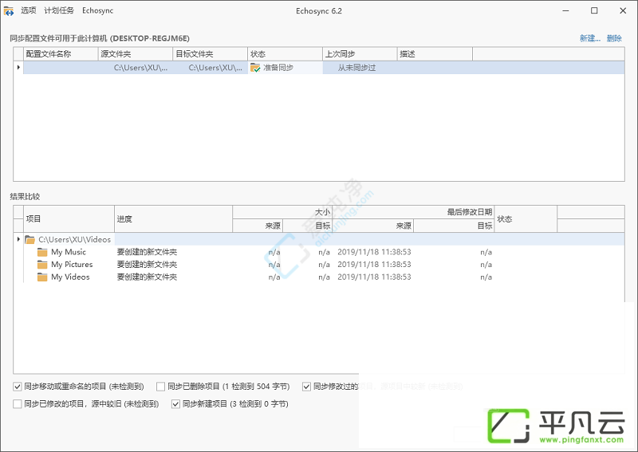
Task: Open the Echosync menu
Action: coord(97,10)
